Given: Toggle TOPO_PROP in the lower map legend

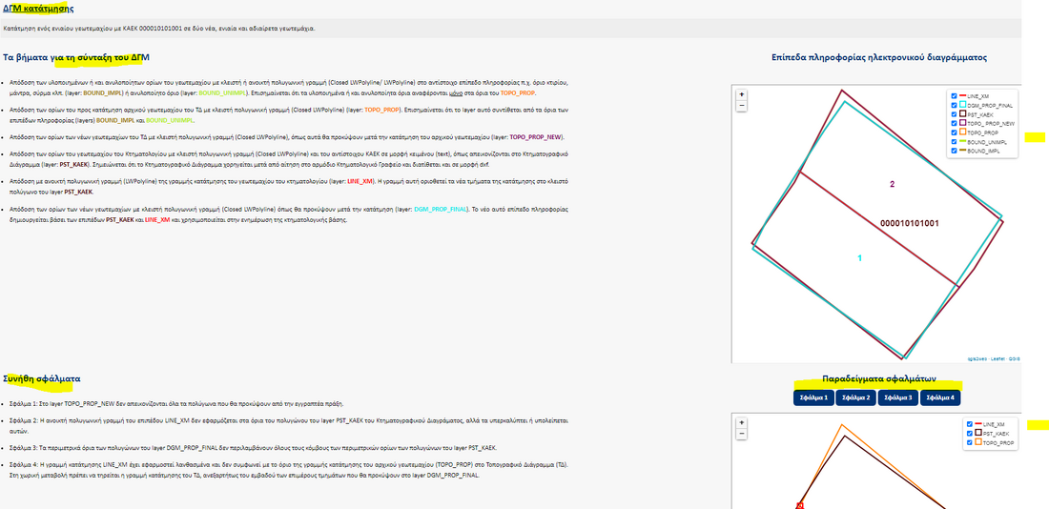Looking at the screenshot, I should coord(969,442).
